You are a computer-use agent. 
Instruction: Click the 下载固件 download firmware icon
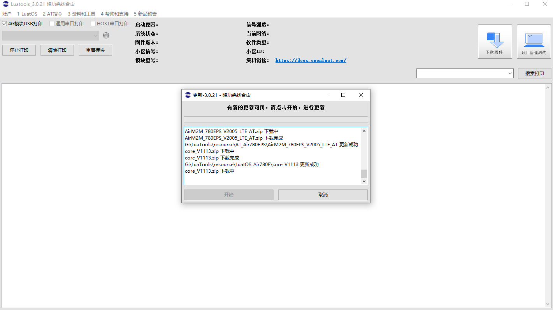click(x=495, y=41)
